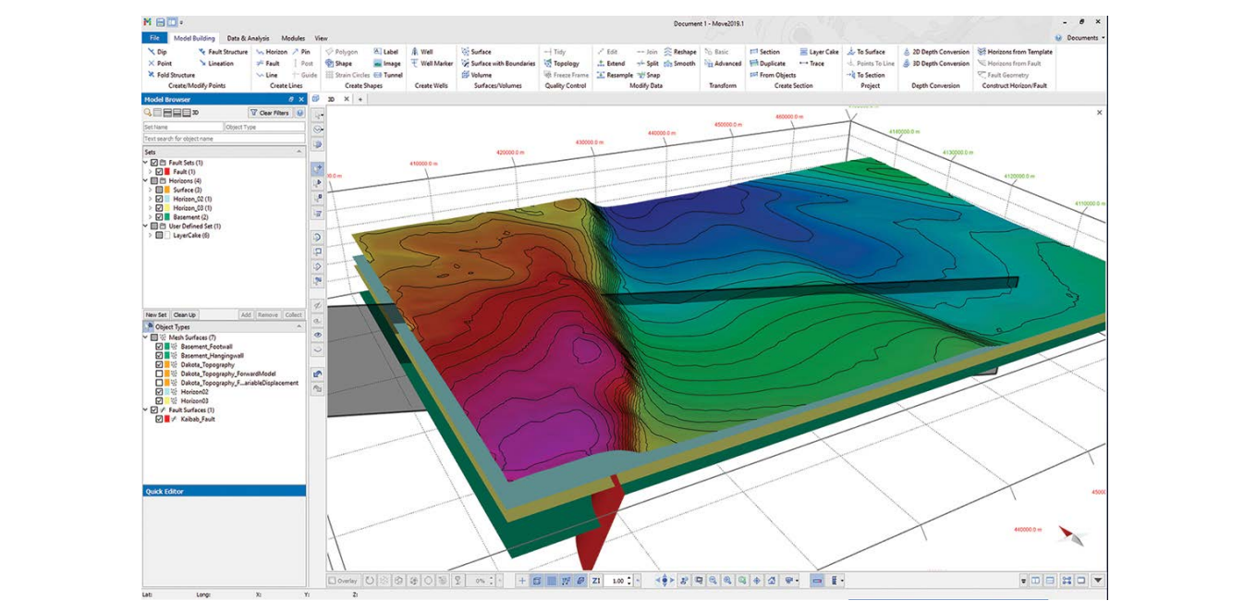Uncheck Basement_Footwall visibility checkbox
Screen dimensions: 1244x613
pos(159,347)
